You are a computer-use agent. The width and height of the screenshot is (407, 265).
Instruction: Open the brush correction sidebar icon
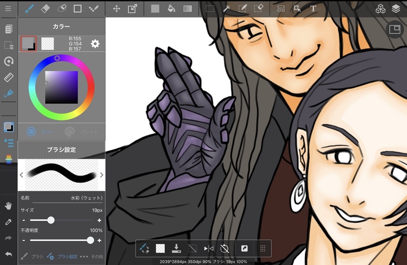click(x=9, y=93)
